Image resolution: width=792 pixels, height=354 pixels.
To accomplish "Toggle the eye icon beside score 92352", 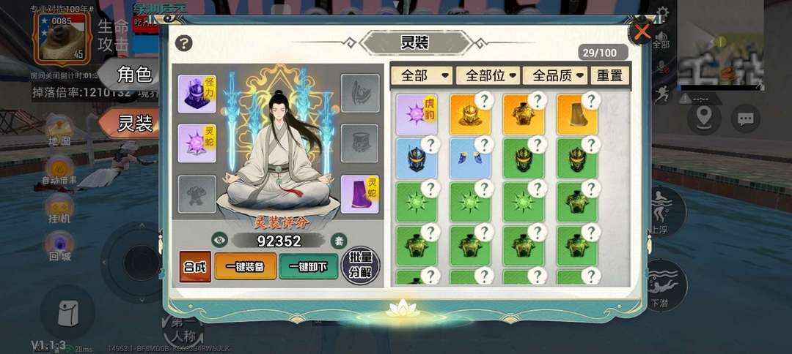I will 220,241.
